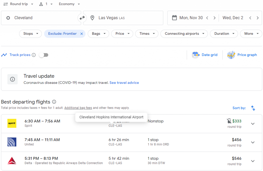The width and height of the screenshot is (263, 171).
Task: Click the Track prices info icon
Action: point(34,55)
